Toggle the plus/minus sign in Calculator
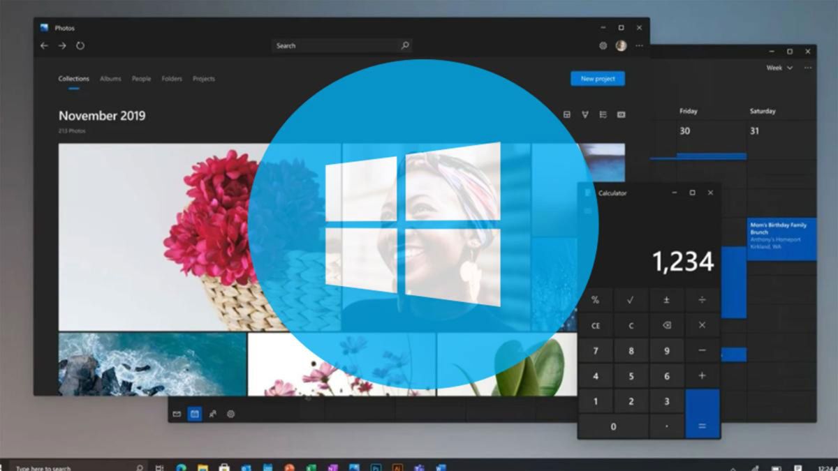Viewport: 838px width, 471px height. pyautogui.click(x=667, y=300)
